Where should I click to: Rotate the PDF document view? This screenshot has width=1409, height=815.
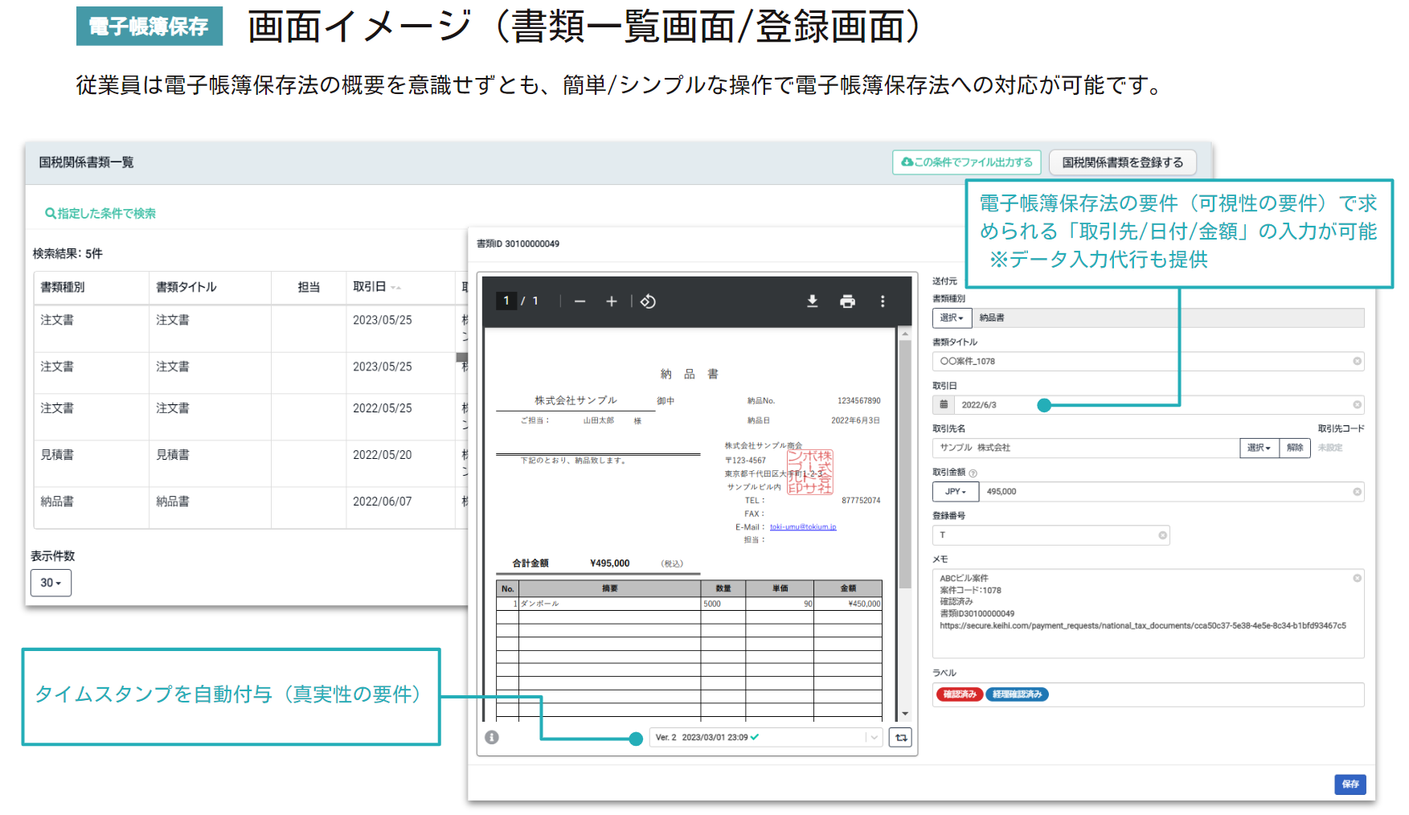[x=648, y=301]
